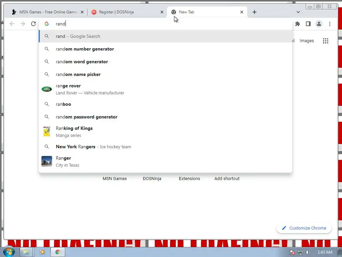The image size is (342, 257).
Task: Open the Extensions shortcut
Action: point(189,179)
